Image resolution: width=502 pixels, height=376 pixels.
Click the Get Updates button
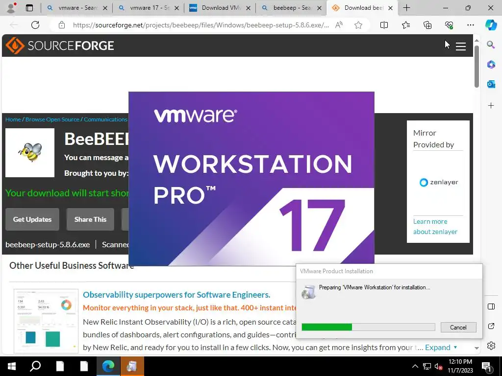point(32,219)
